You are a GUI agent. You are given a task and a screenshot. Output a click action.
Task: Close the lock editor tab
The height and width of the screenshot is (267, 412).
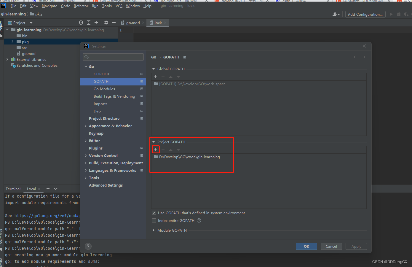click(165, 23)
